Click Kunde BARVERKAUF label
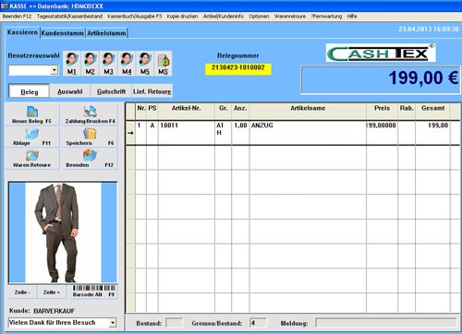The image size is (462, 334). tap(42, 311)
